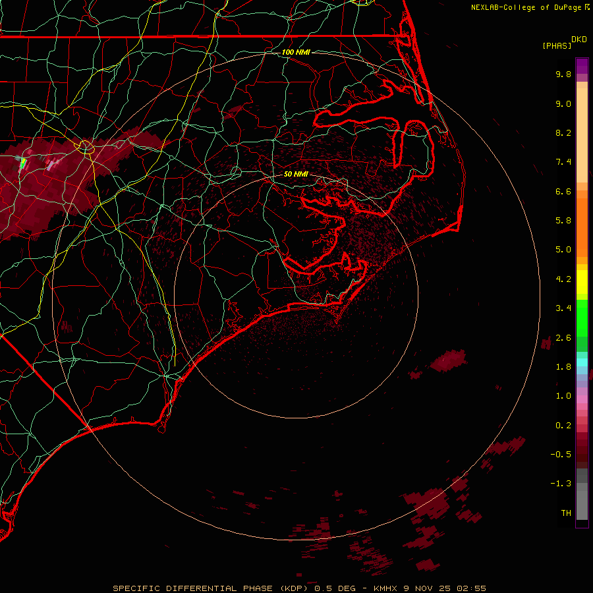Viewport: 593px width, 593px height.
Task: Click the 9.0 legend value
Action: pos(563,103)
